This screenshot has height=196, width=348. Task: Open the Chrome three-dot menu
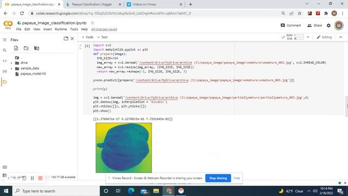point(343,13)
